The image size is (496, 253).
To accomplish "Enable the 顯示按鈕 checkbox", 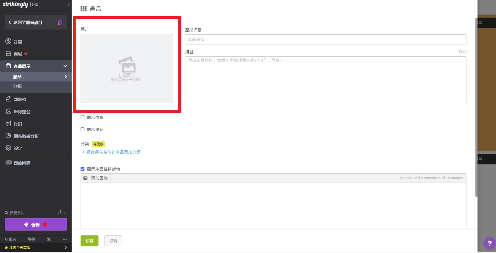I will click(83, 129).
